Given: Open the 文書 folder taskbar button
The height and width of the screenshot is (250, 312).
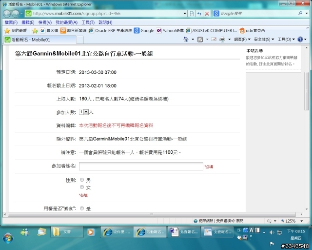Looking at the screenshot, I should pyautogui.click(x=67, y=232).
